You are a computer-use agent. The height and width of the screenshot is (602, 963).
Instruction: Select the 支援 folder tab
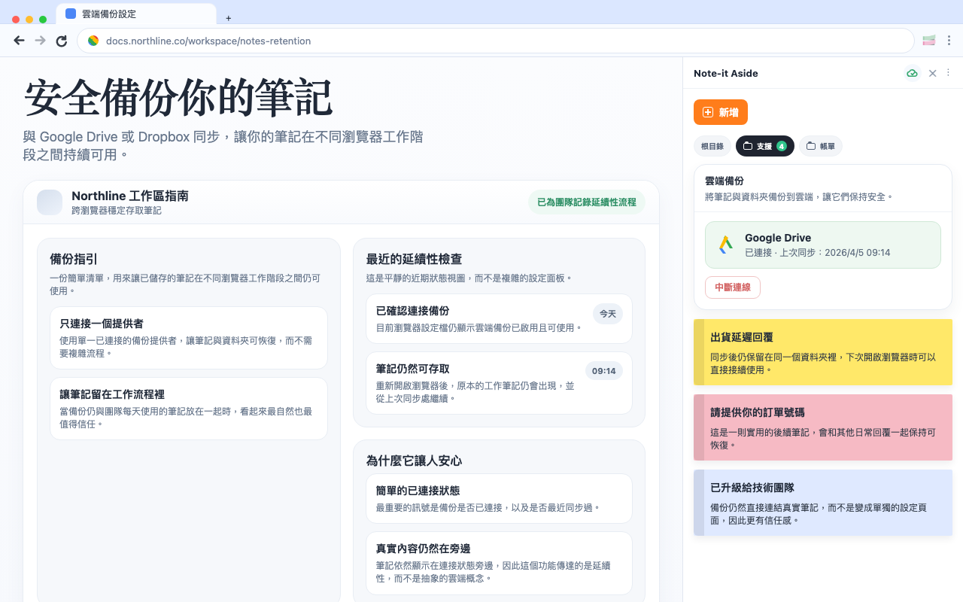click(x=764, y=146)
